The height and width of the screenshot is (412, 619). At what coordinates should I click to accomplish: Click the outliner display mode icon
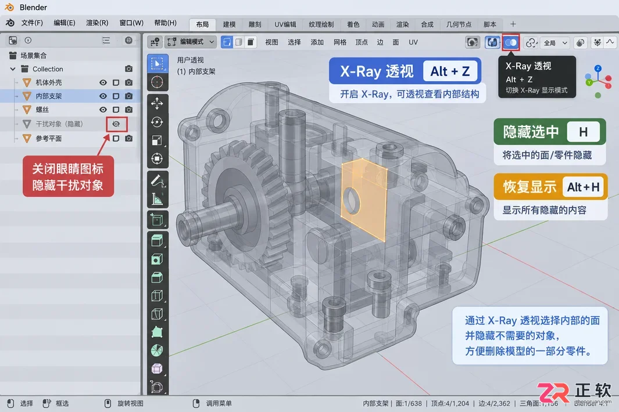[x=13, y=40]
